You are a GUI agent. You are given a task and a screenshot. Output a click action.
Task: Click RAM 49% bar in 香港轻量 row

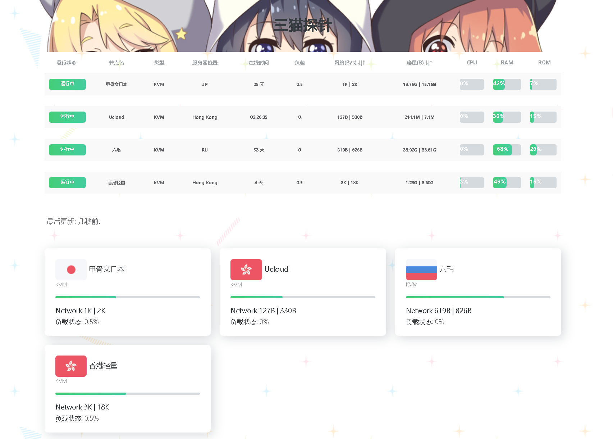(x=507, y=182)
